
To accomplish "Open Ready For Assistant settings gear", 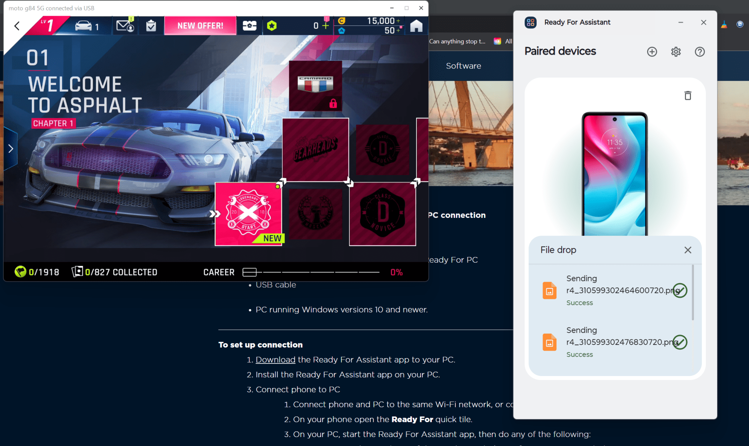I will (676, 52).
